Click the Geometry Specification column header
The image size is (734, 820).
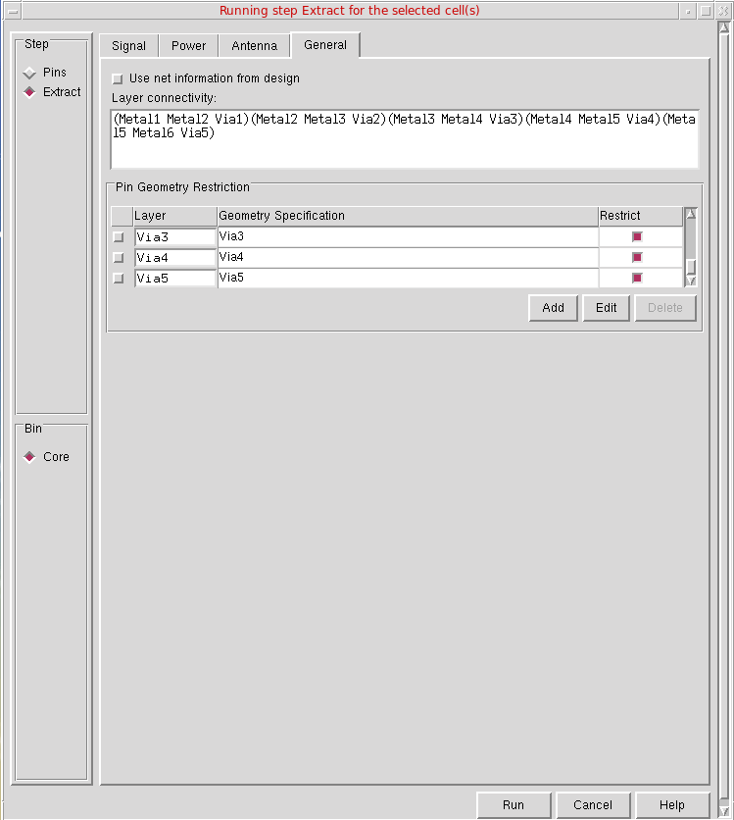coord(408,216)
